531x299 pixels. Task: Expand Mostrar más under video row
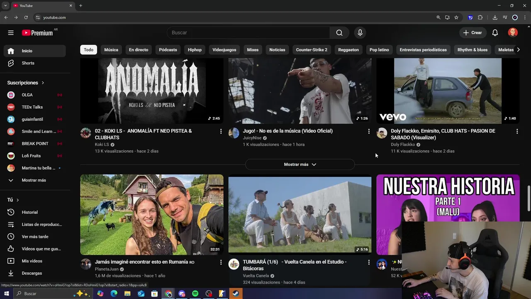(x=300, y=164)
